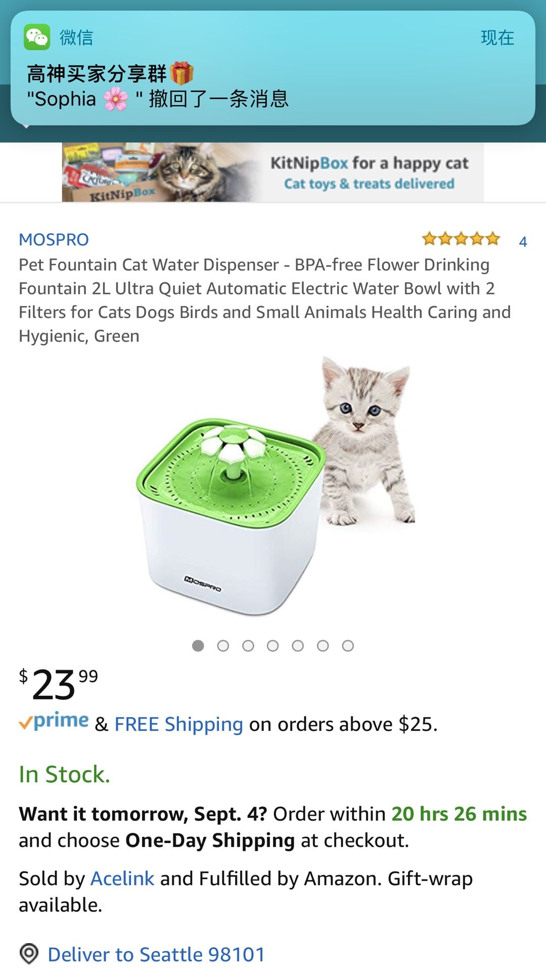The image size is (546, 971).
Task: Open the WeChat notification message from Sophia
Action: point(273,68)
